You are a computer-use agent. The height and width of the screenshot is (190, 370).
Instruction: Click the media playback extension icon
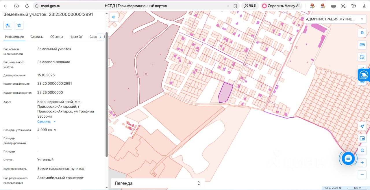[x=343, y=6]
